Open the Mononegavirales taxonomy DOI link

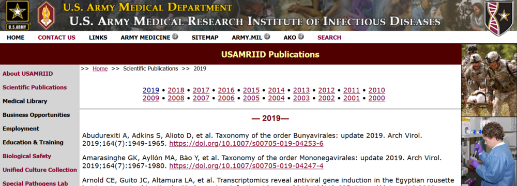tap(246, 166)
